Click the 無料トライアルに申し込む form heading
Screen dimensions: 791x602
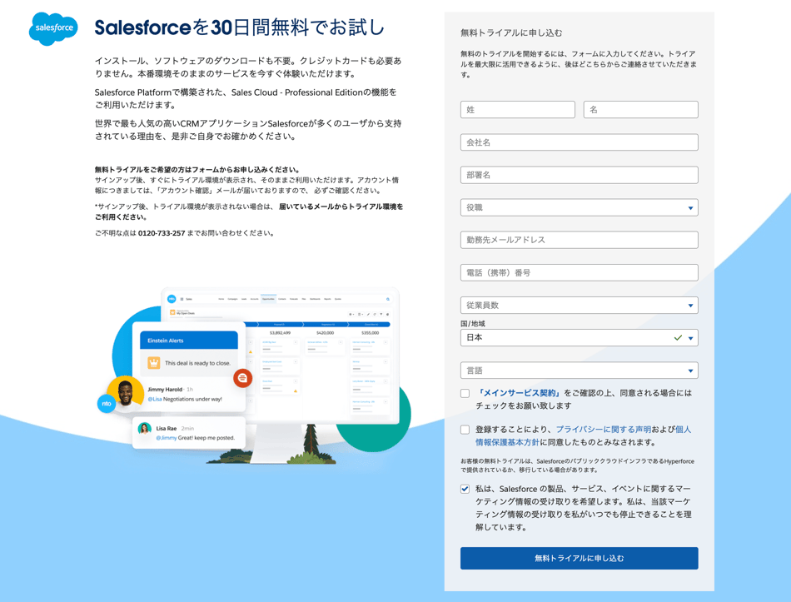coord(511,32)
